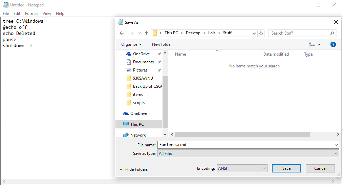This screenshot has height=185, width=342.
Task: Close the Save As dialog
Action: coord(336,22)
